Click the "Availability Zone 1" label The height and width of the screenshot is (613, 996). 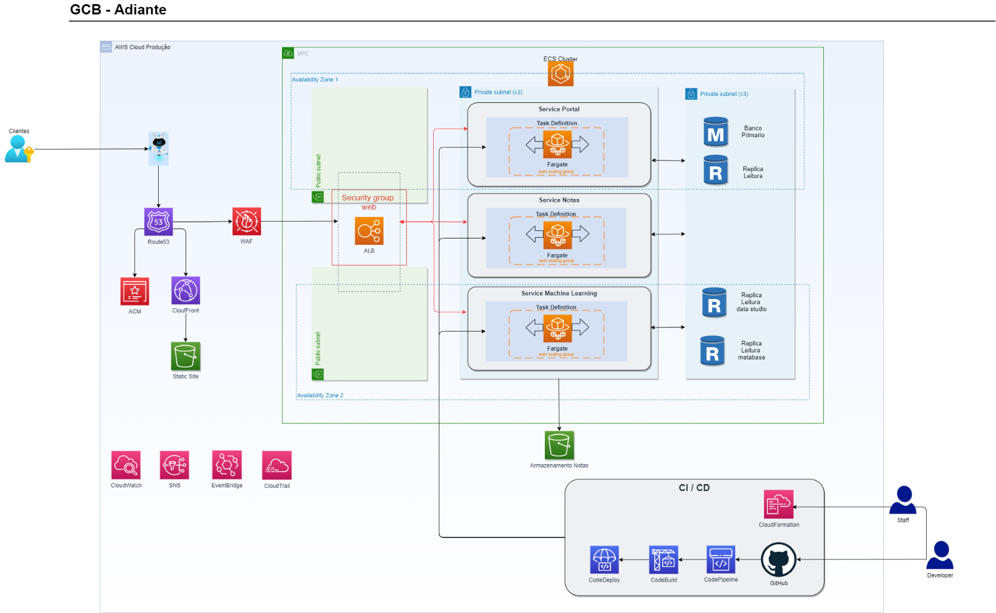315,80
